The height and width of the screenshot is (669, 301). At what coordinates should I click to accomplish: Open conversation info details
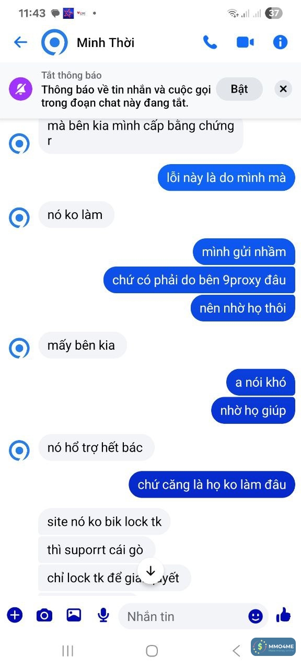coord(281,42)
